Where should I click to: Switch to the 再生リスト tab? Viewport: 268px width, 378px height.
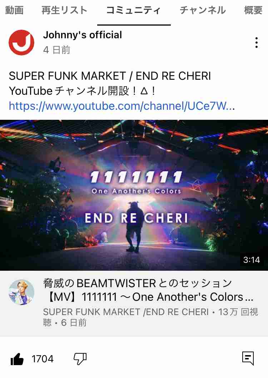tap(64, 10)
